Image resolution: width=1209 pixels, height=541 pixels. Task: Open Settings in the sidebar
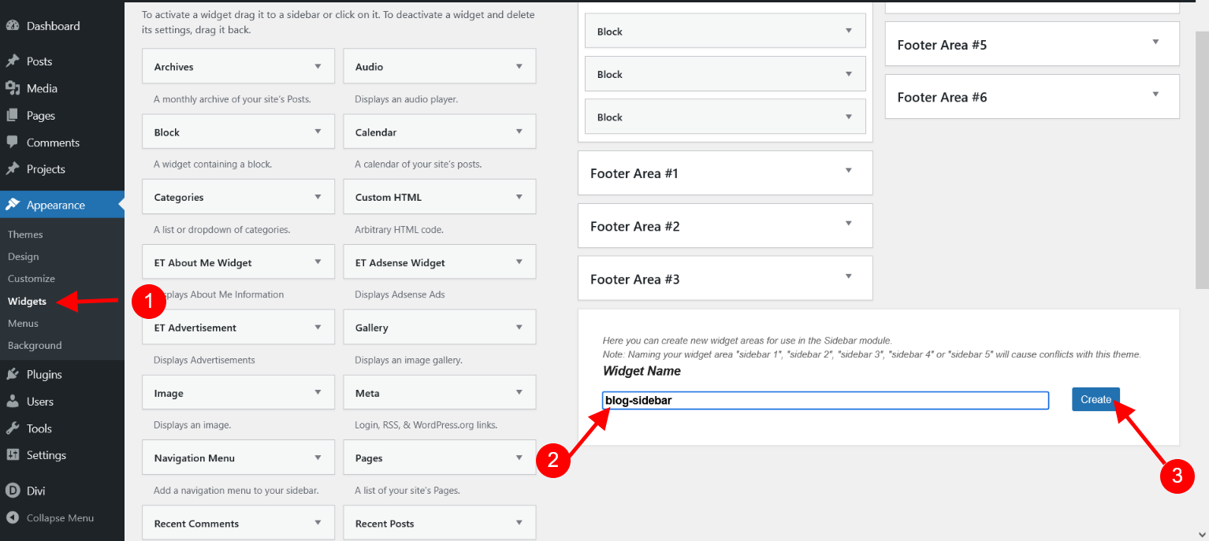(46, 455)
